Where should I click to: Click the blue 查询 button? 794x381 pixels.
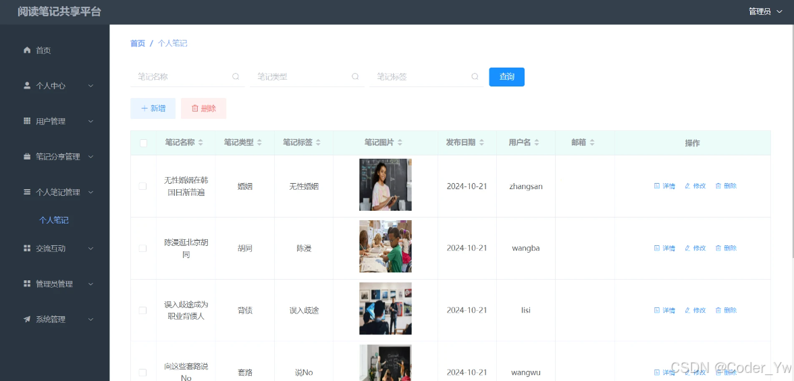coord(507,77)
